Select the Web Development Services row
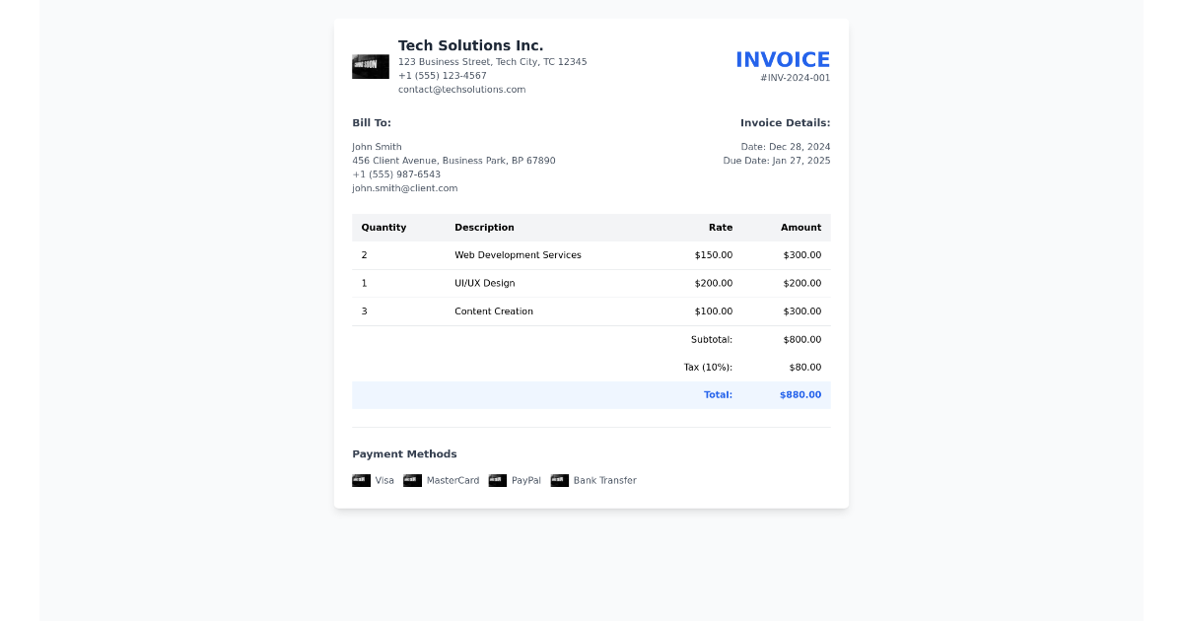The height and width of the screenshot is (621, 1183). coord(591,254)
